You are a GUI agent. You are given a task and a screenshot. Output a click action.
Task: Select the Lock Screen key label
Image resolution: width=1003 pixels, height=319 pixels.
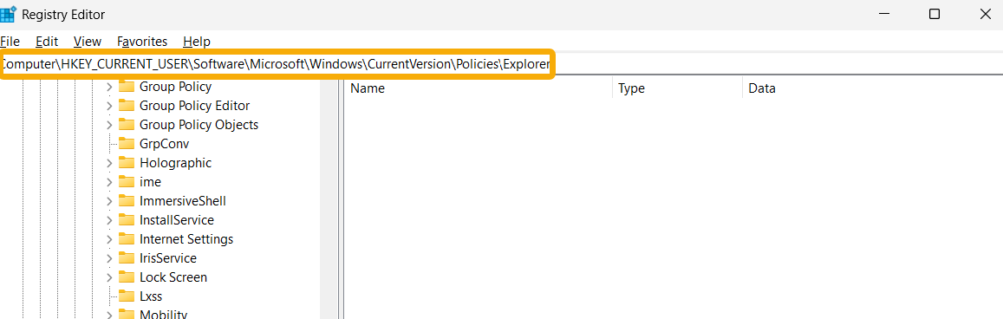click(173, 277)
